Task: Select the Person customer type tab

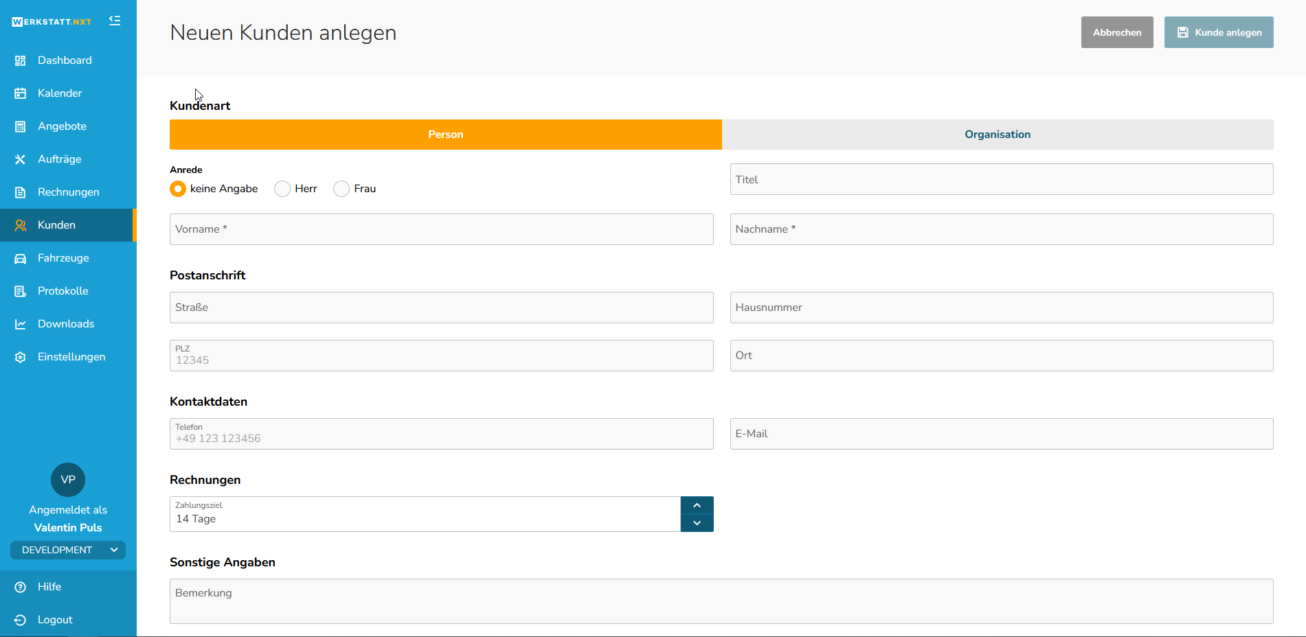Action: [446, 135]
